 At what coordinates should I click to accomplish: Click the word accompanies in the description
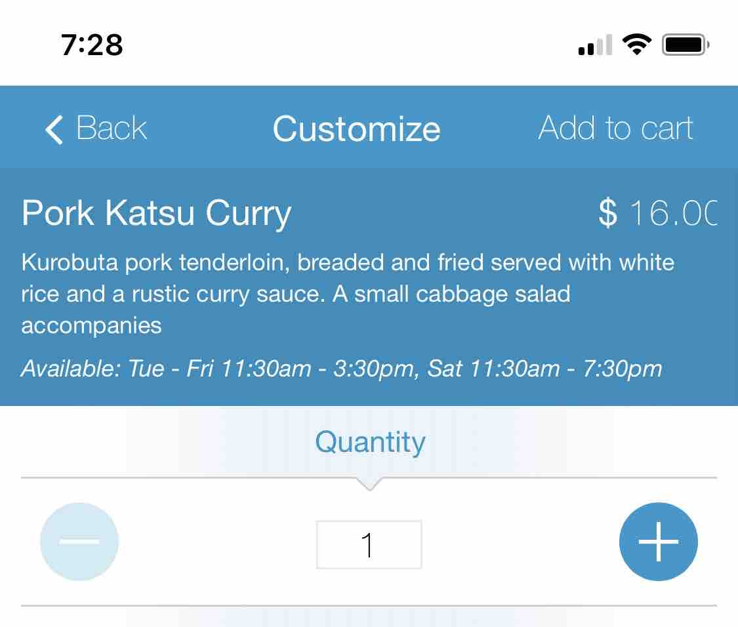pos(91,325)
